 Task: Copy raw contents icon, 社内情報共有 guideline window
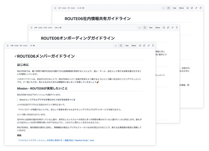(x=192, y=8)
